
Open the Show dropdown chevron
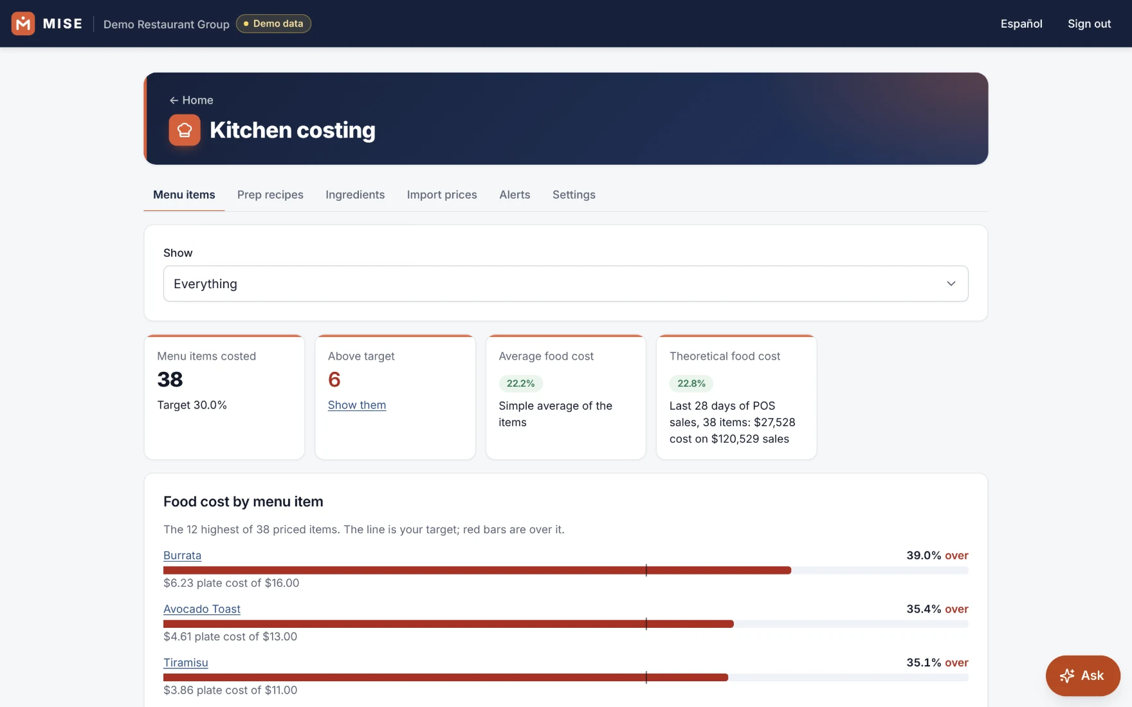pyautogui.click(x=951, y=284)
